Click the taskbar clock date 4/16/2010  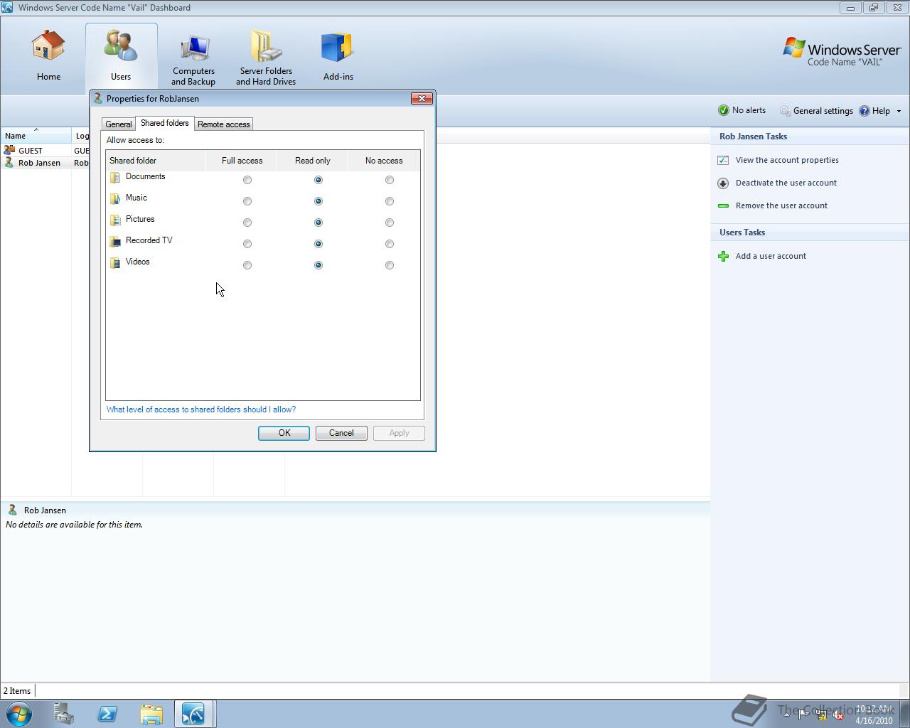pos(874,720)
